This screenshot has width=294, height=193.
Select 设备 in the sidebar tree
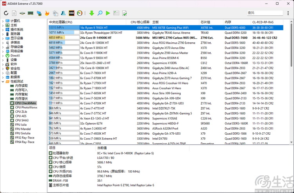click(14, 60)
